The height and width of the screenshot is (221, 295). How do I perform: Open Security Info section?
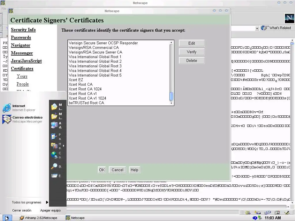23,30
